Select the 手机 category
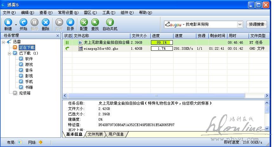 [x=29, y=81]
